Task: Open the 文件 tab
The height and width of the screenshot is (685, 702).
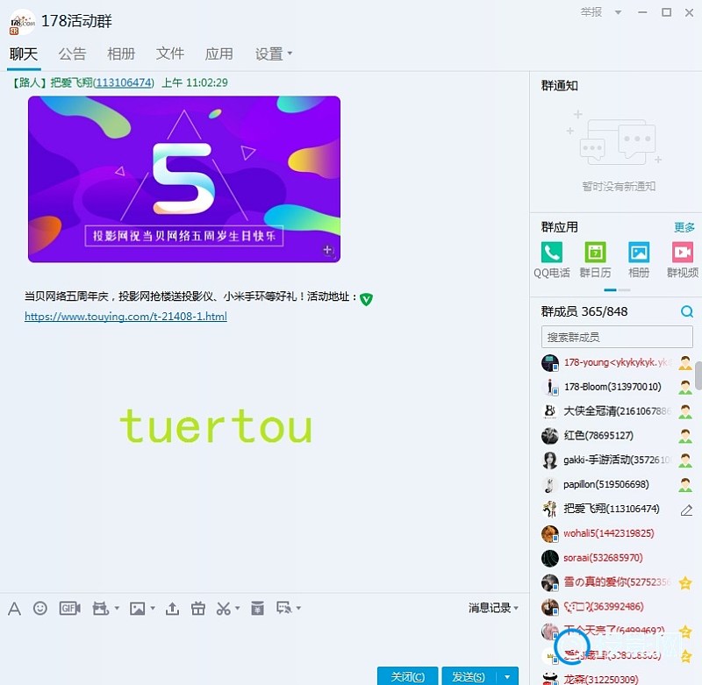Action: tap(169, 54)
